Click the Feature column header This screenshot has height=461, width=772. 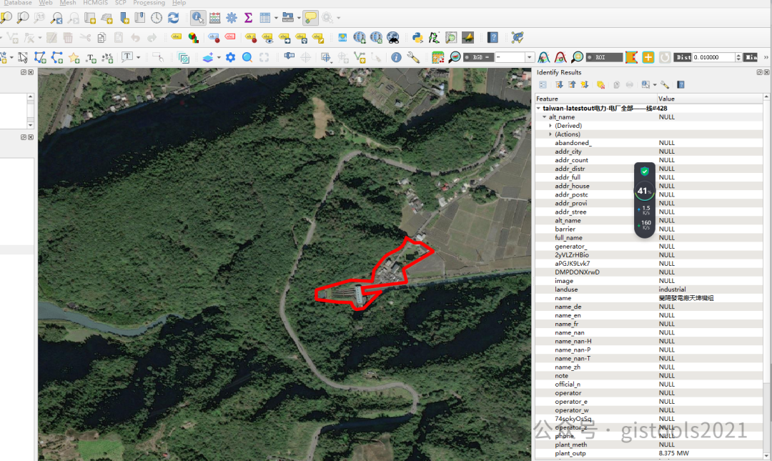point(595,99)
